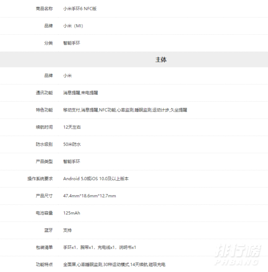Click the '操作系统要求' label
Screen dimensions: 268x272
[x=40, y=179]
